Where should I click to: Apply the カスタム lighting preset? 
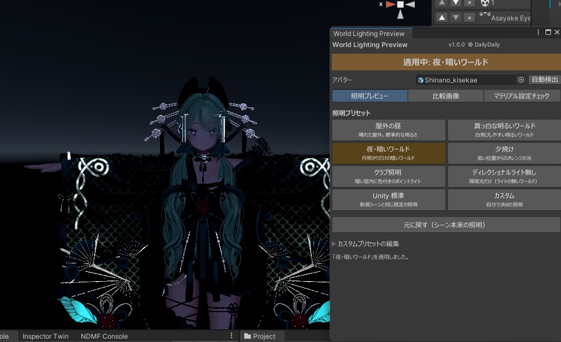[x=505, y=200]
